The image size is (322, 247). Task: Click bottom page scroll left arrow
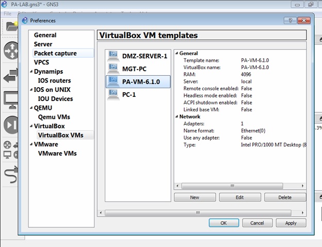[x=101, y=213]
